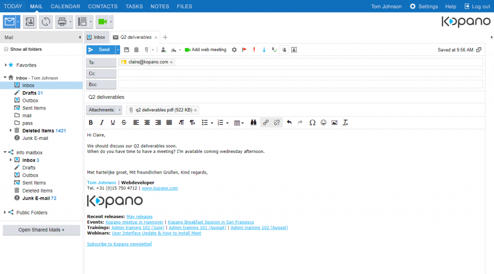This screenshot has width=494, height=274.
Task: Expand the Public Folders tree node
Action: pos(5,213)
